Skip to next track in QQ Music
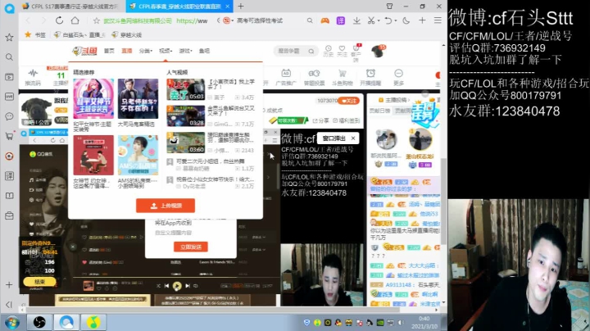Viewport: 590px width, 331px height. [188, 286]
